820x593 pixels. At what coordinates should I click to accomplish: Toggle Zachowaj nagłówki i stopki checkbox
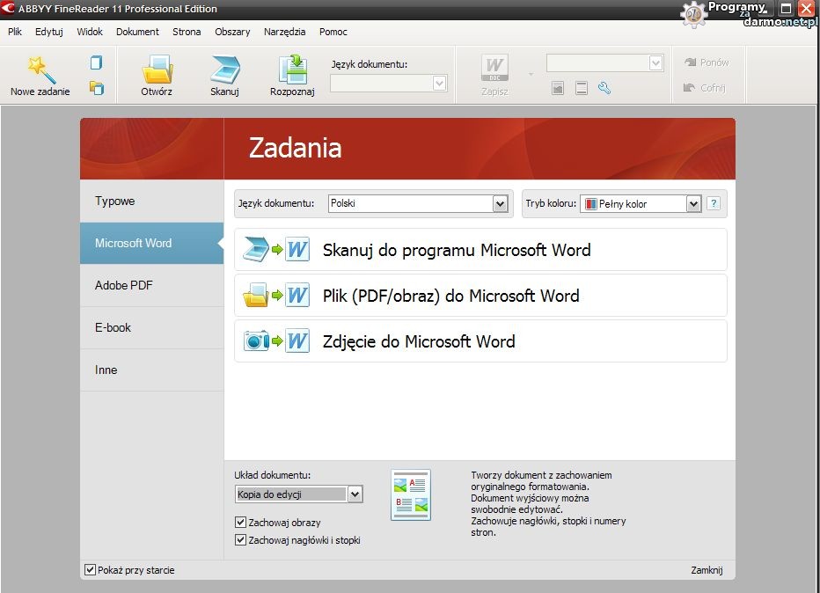pos(241,540)
